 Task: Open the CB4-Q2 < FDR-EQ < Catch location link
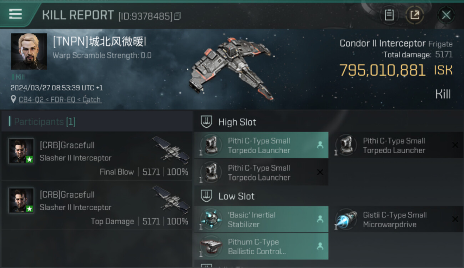point(60,100)
